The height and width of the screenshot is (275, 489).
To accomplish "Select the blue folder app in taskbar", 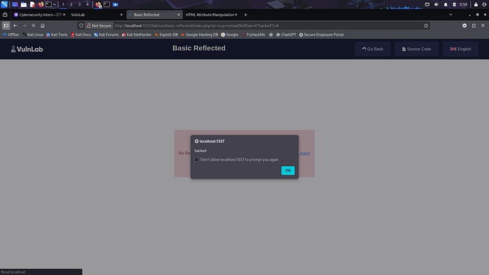I will 115,4.
